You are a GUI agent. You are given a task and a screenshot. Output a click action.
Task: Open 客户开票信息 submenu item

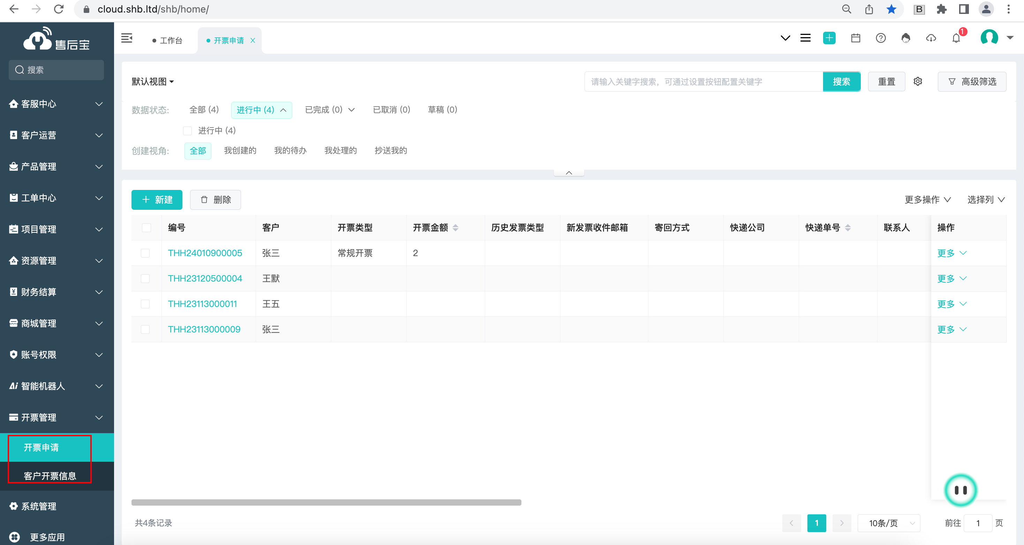pyautogui.click(x=57, y=476)
